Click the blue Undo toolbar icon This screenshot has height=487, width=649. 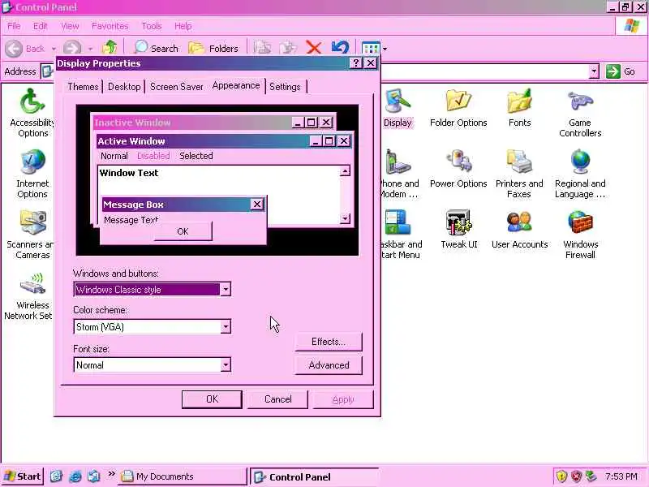(340, 48)
